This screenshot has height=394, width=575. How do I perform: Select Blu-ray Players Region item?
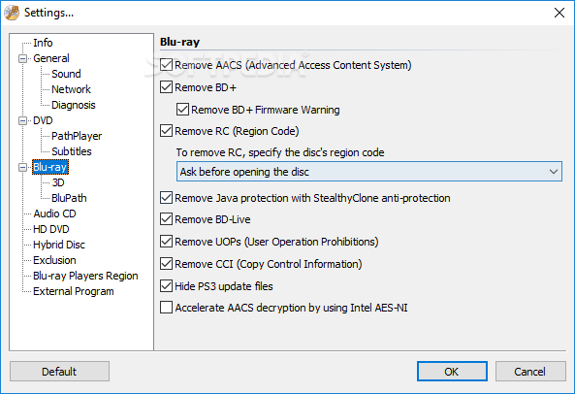pos(85,276)
